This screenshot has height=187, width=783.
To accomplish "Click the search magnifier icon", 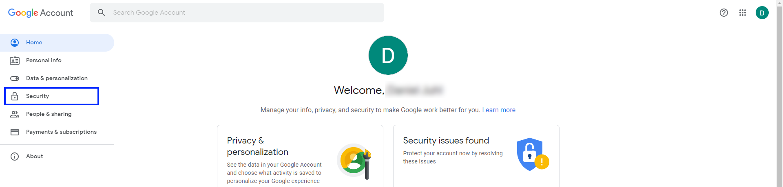I will pyautogui.click(x=101, y=13).
